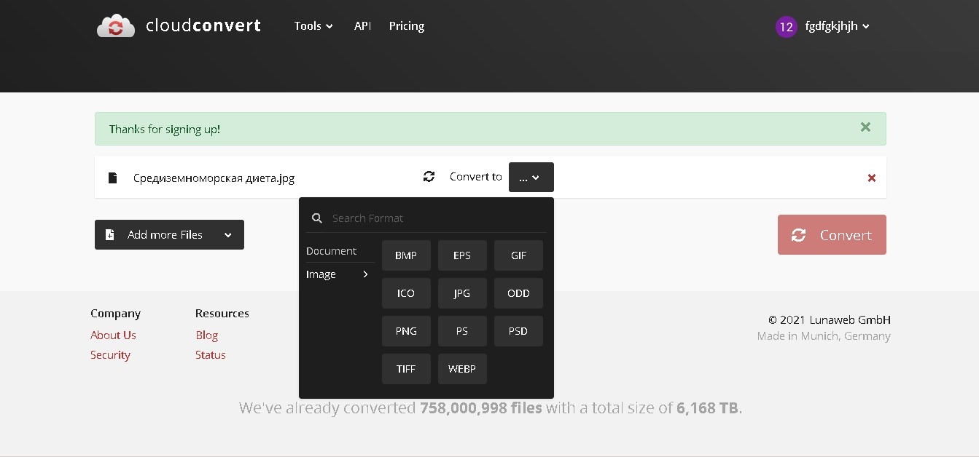Open the API page

point(362,26)
